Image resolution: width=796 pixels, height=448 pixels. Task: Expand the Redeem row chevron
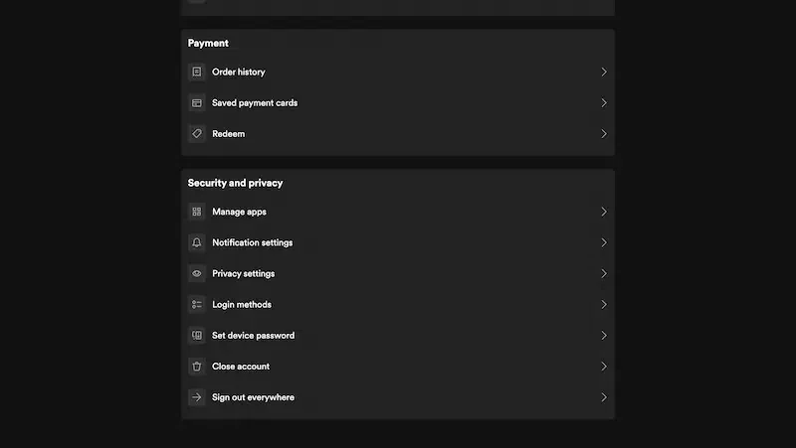click(603, 133)
